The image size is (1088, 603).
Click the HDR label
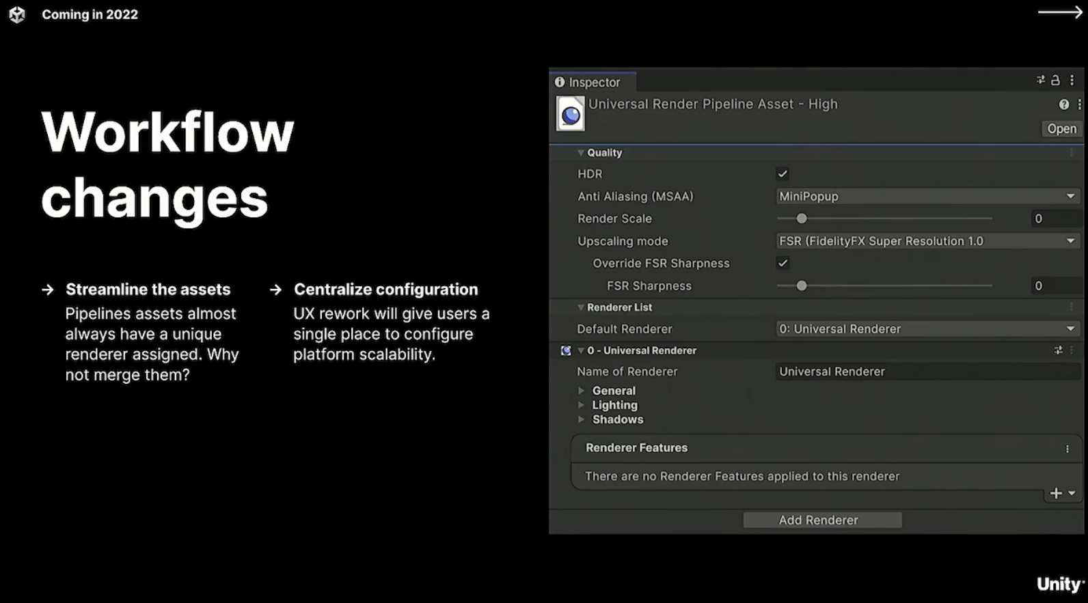click(x=590, y=174)
